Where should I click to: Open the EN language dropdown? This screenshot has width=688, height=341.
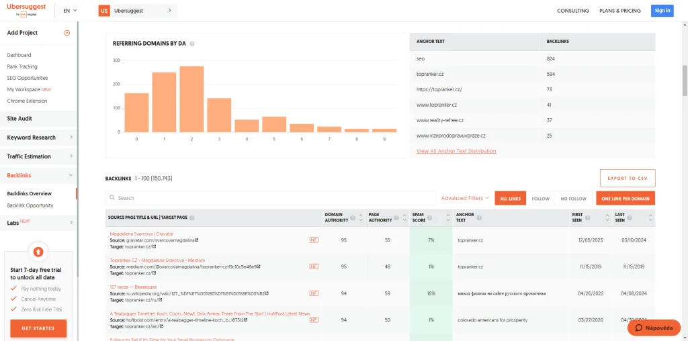(70, 11)
